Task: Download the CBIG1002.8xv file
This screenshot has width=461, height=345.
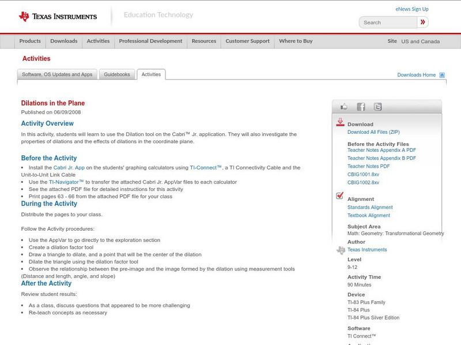Action: click(363, 182)
